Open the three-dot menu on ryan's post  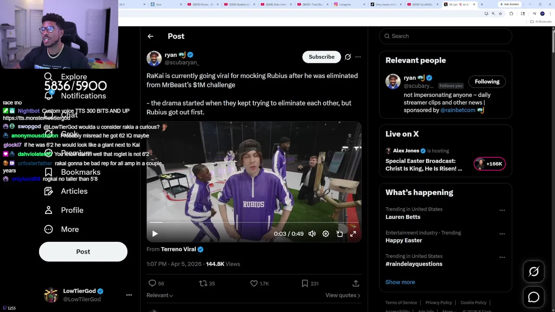point(358,57)
